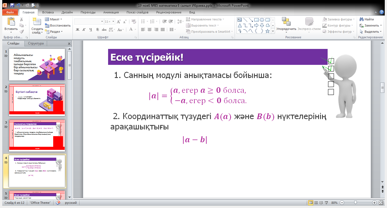Viewport: 387px width, 208px height.
Task: Open the Файл menu button
Action: point(10,12)
